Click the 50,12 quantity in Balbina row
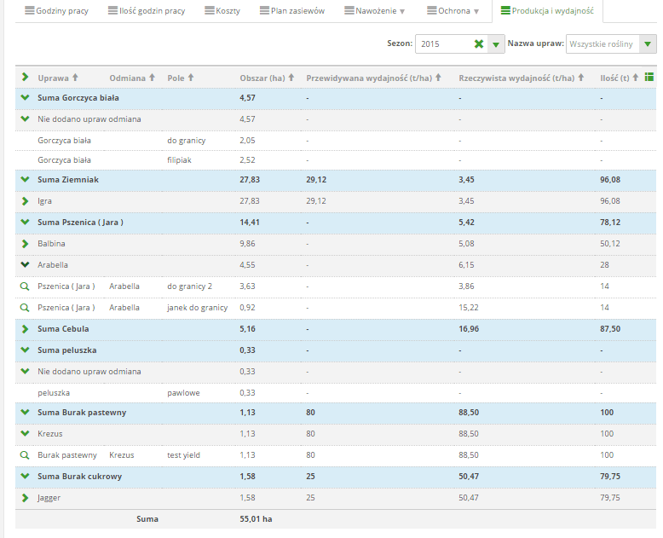Screen dimensions: 663x538 [609, 244]
